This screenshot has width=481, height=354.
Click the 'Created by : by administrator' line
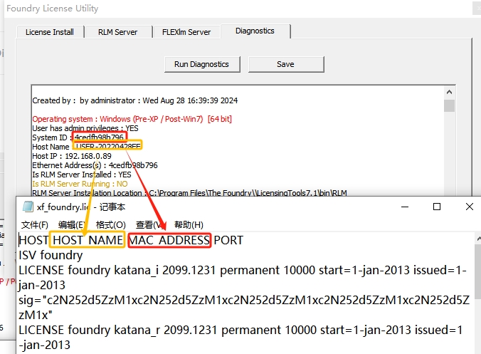pyautogui.click(x=135, y=100)
